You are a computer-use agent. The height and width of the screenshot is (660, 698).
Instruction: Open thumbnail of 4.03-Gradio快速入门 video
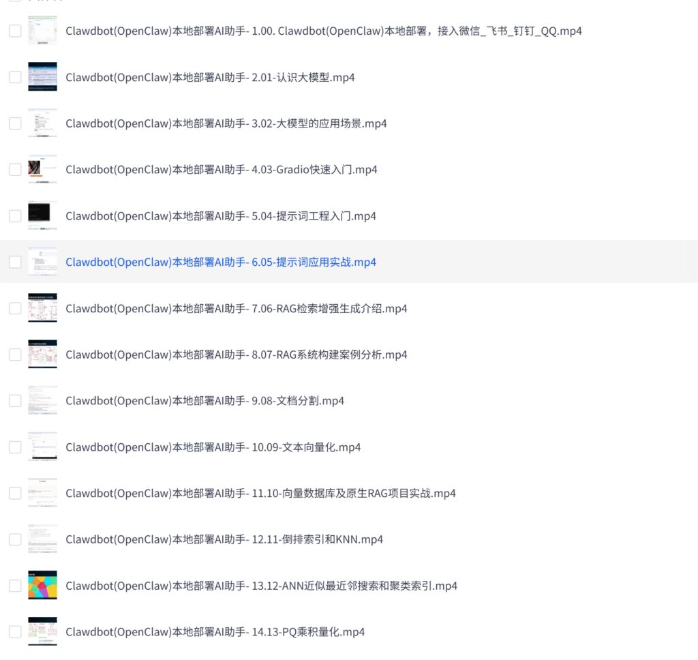[x=42, y=169]
